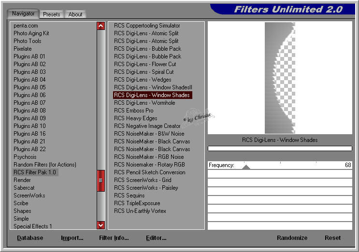
Task: Select penta.com category
Action: tap(26, 26)
